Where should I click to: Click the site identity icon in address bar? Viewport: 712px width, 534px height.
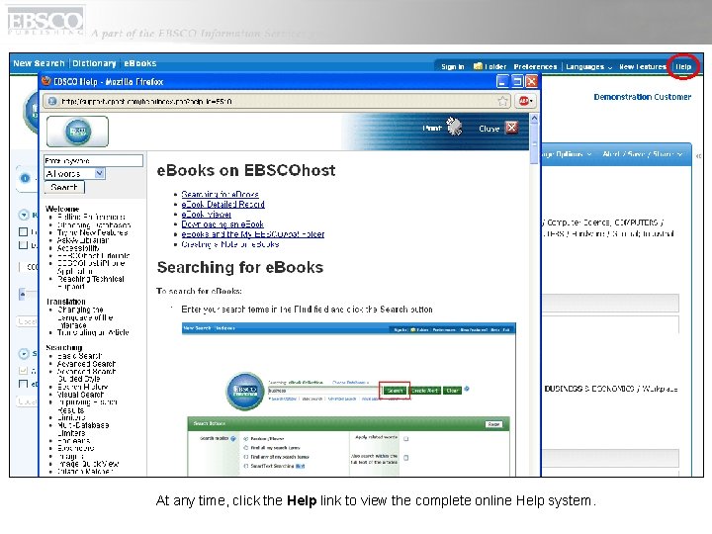[x=51, y=101]
